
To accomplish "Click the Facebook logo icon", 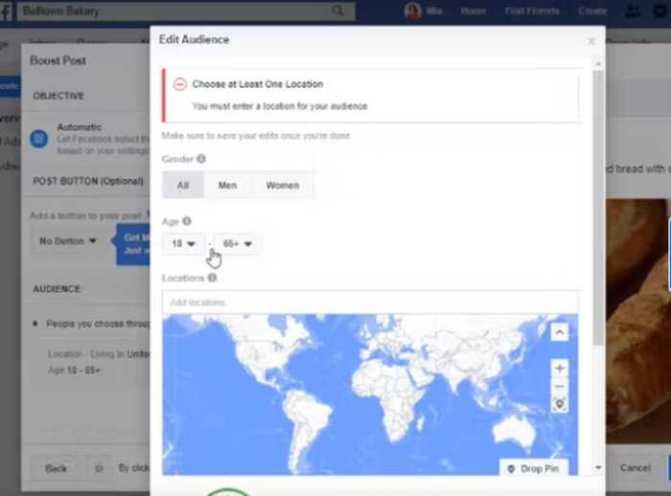I will (6, 11).
